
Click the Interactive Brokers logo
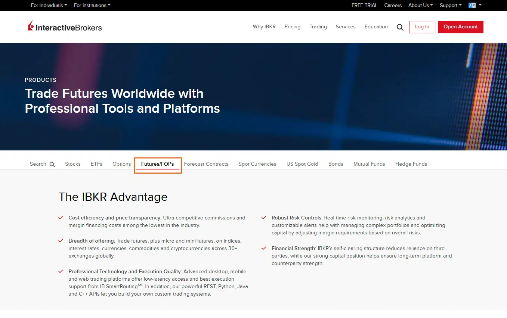point(65,27)
